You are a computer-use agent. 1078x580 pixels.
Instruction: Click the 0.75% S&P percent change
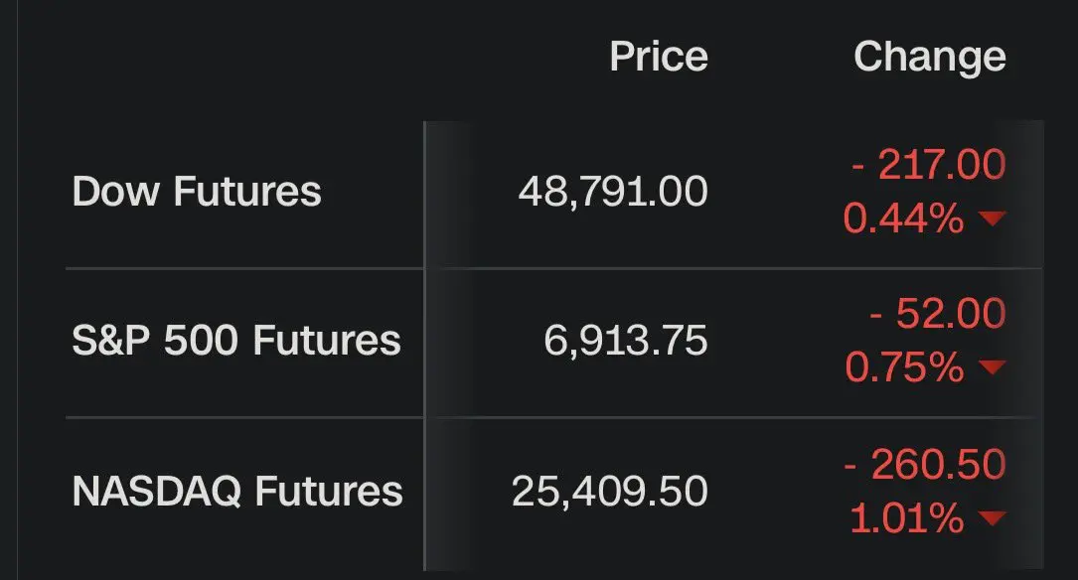coord(904,368)
